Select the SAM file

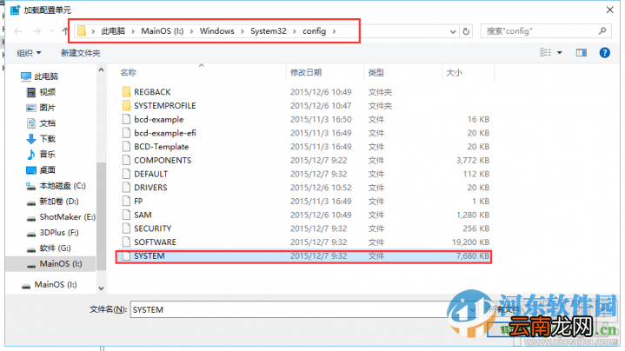(x=305, y=215)
